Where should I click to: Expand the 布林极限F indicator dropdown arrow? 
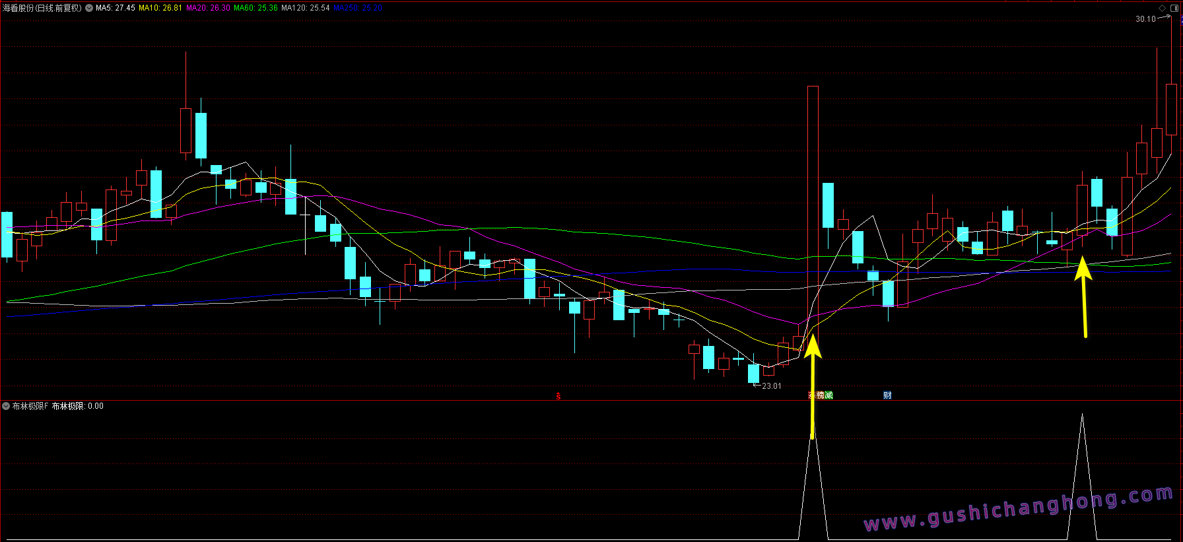[6, 406]
